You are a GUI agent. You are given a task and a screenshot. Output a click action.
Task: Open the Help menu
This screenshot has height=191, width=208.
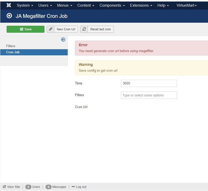163,5
